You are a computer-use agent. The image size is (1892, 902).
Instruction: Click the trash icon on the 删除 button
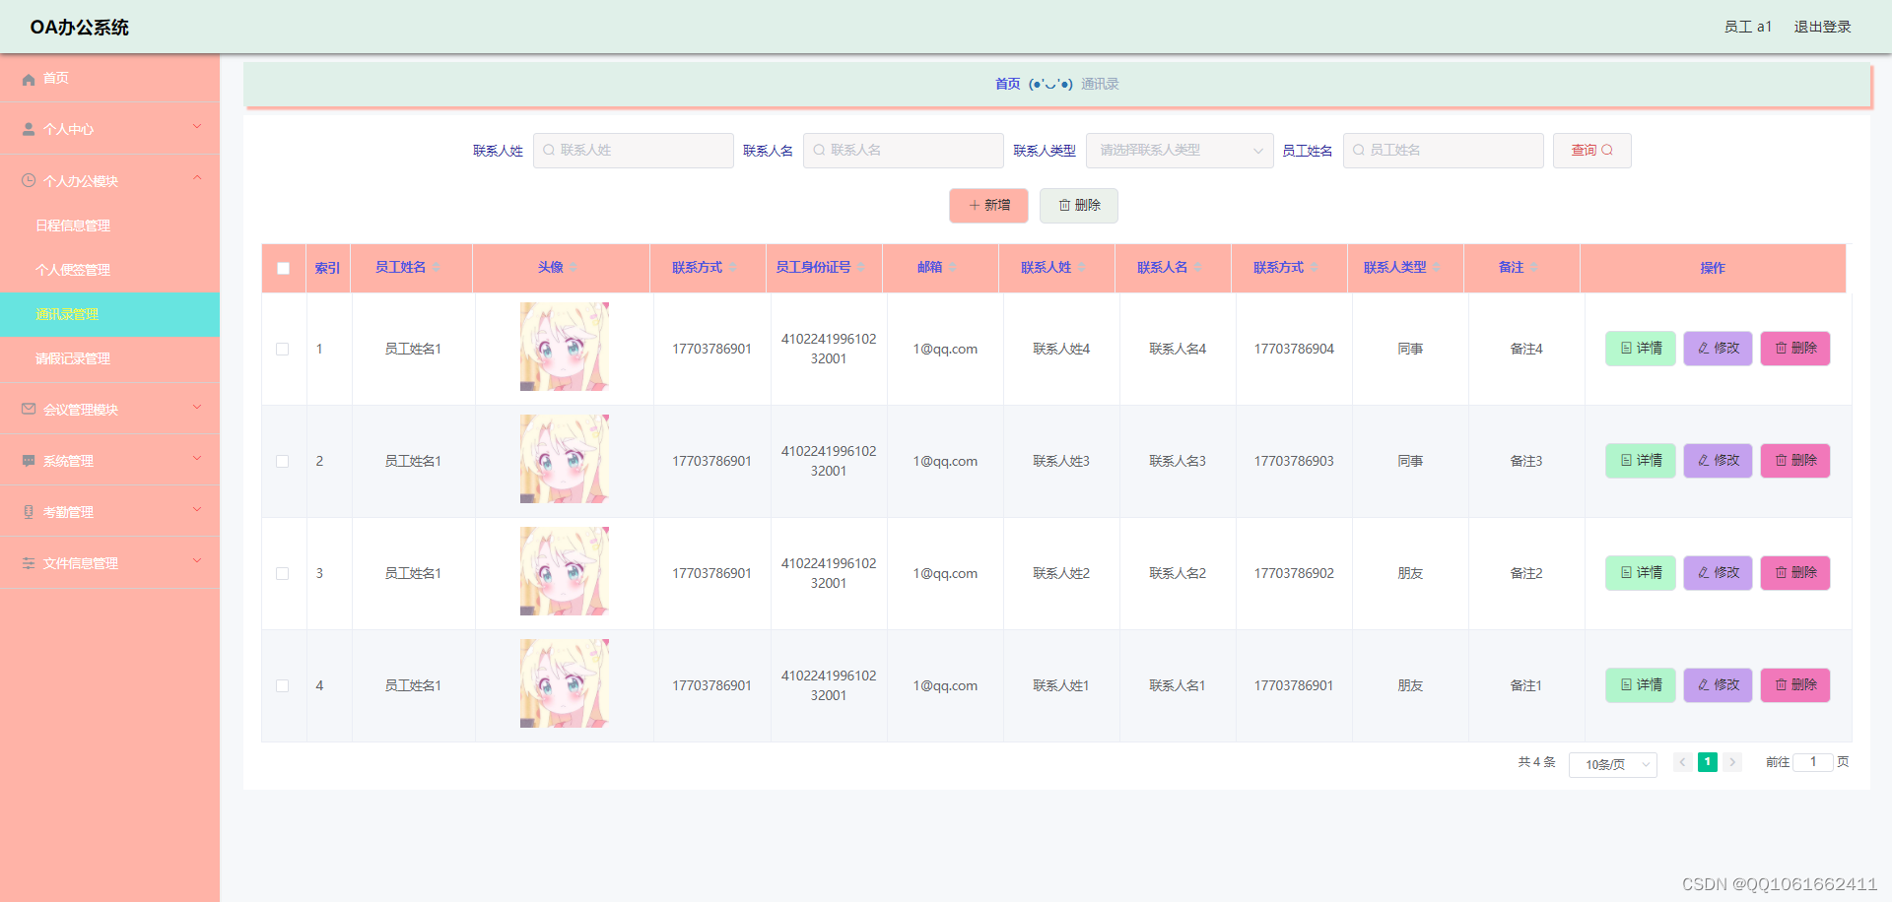click(1064, 205)
